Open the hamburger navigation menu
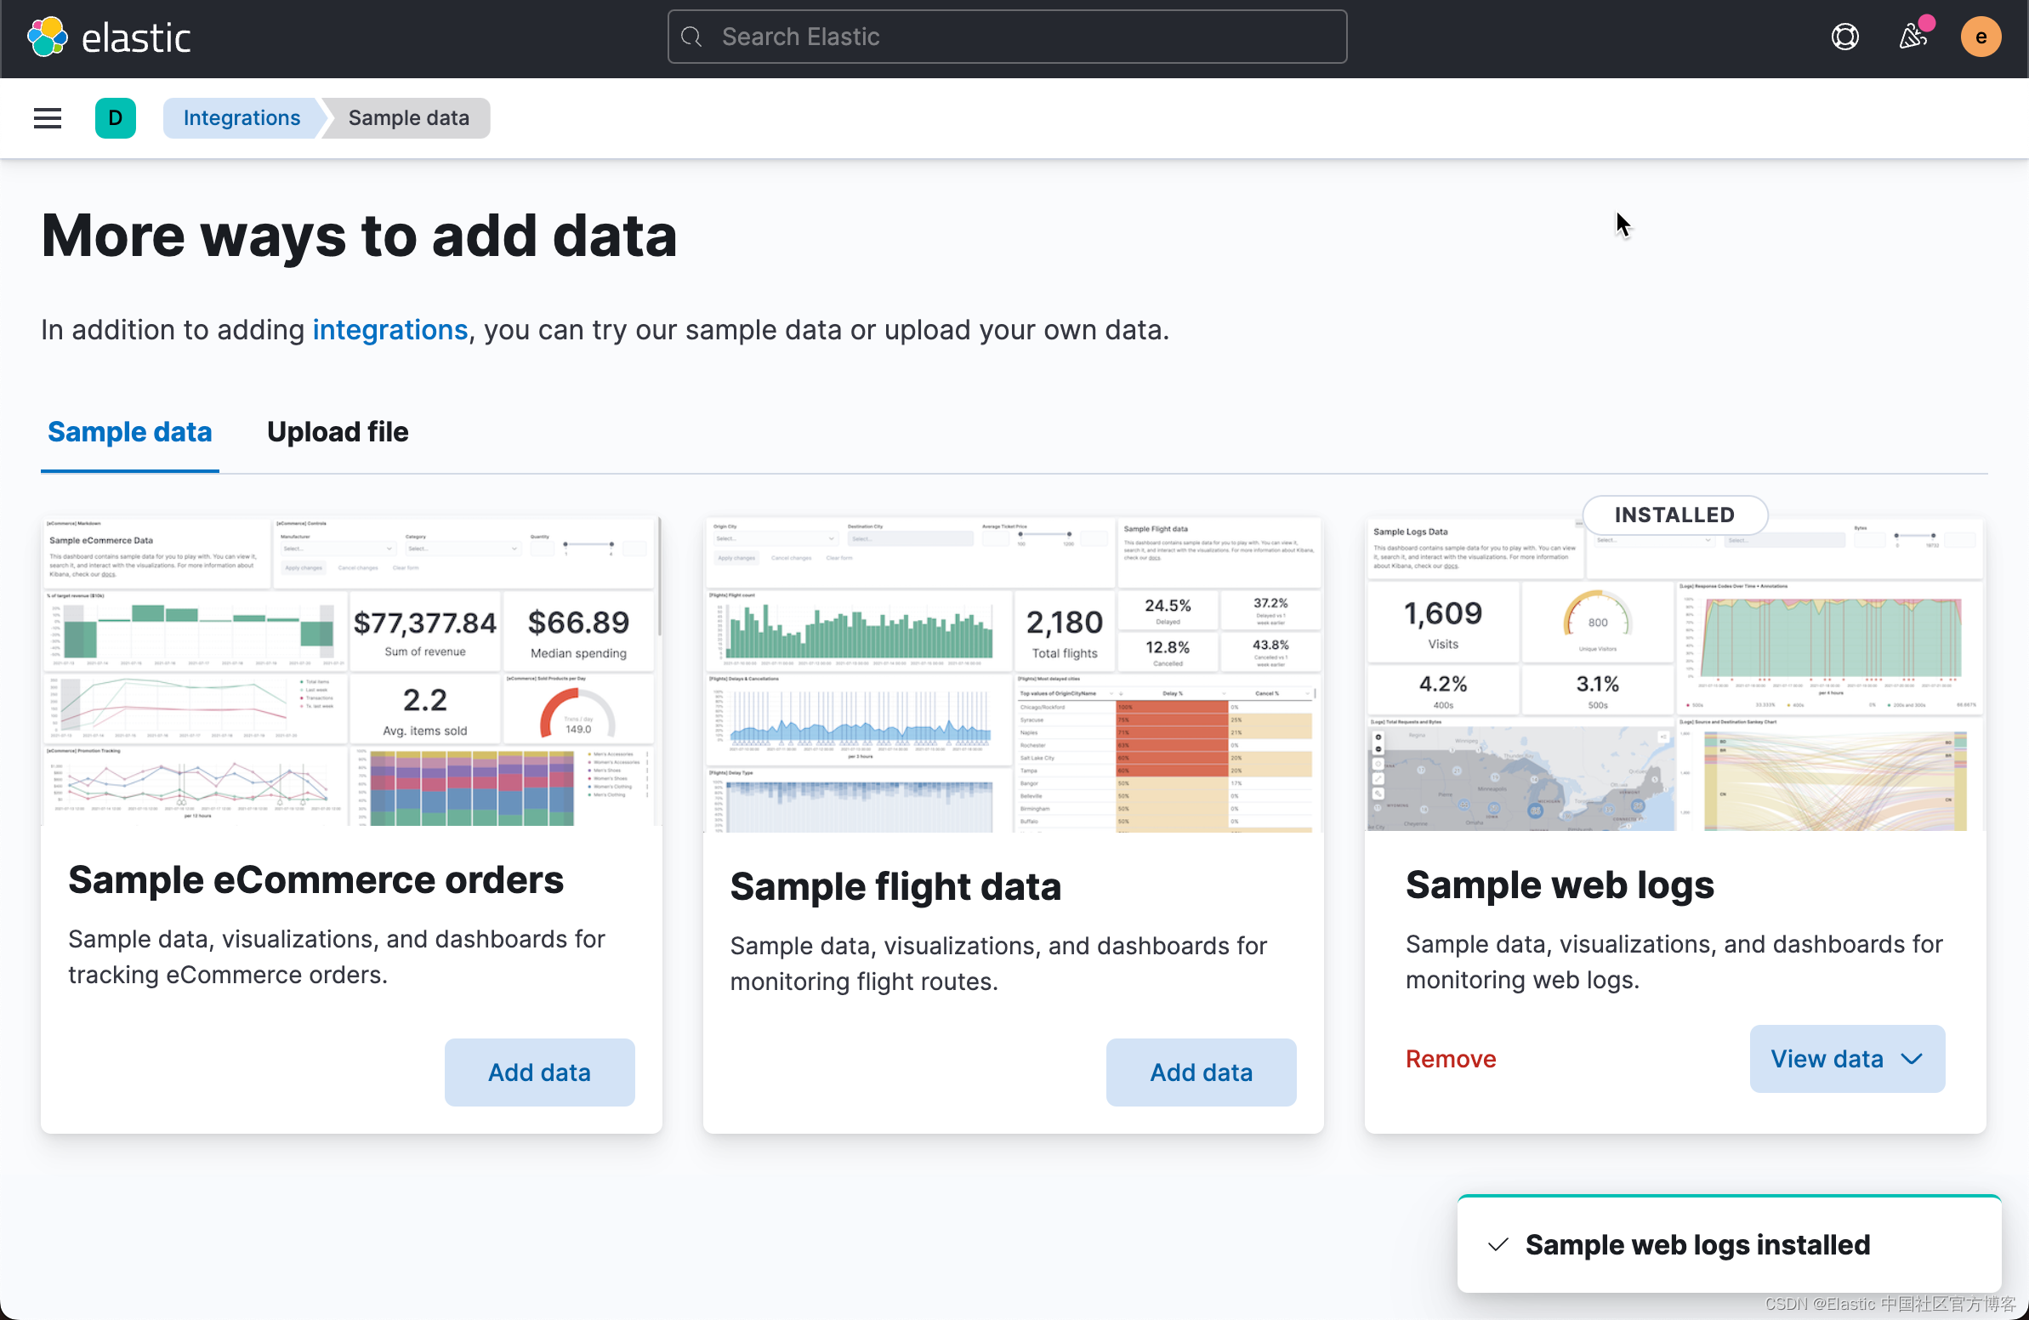The width and height of the screenshot is (2029, 1320). click(x=48, y=117)
